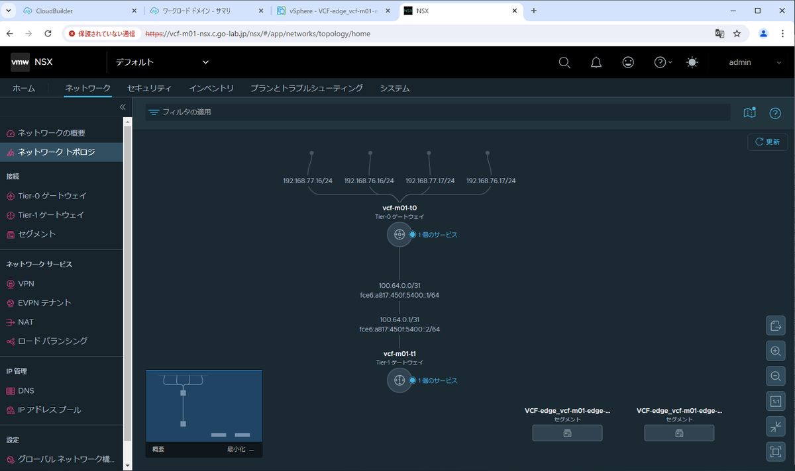Click the vcf-m01-t0 Tier-0 gateway node
Screen dimensions: 795x471
(x=399, y=234)
